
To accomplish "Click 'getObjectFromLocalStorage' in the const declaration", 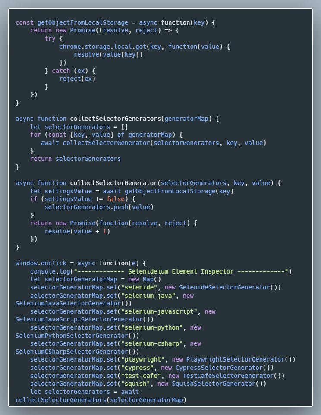I will 82,22.
